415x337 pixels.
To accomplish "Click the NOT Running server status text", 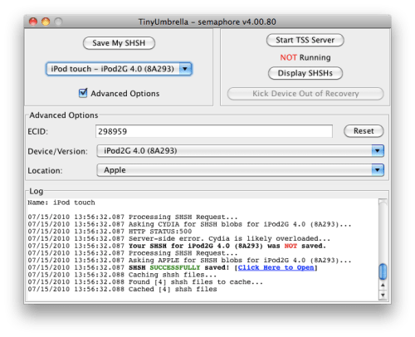I will [x=305, y=57].
